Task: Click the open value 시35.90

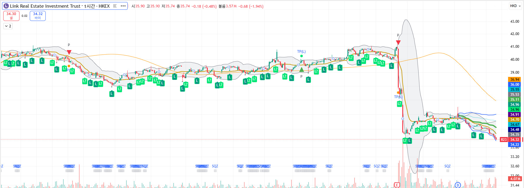Action: (x=138, y=6)
